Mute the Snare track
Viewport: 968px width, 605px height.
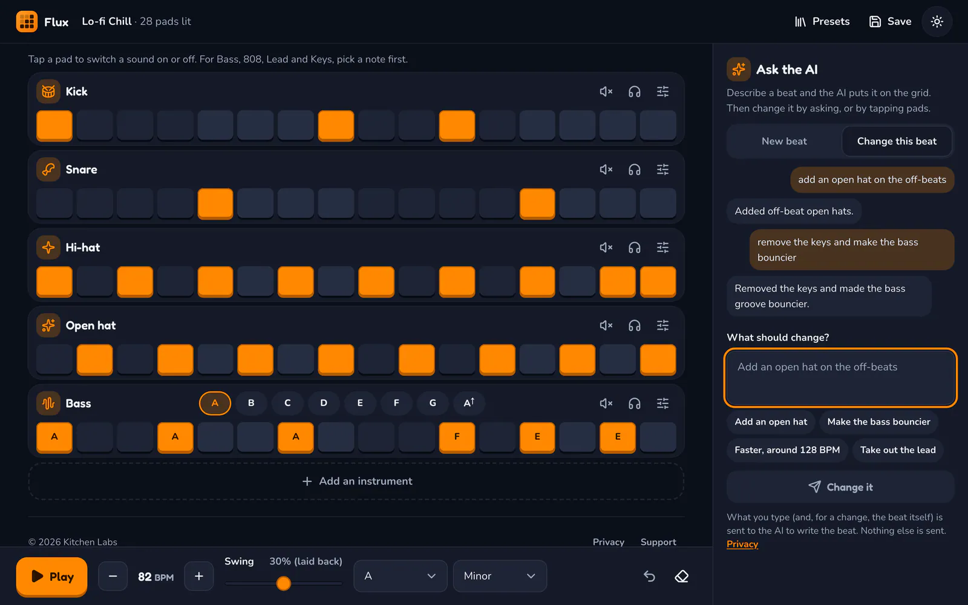(606, 169)
